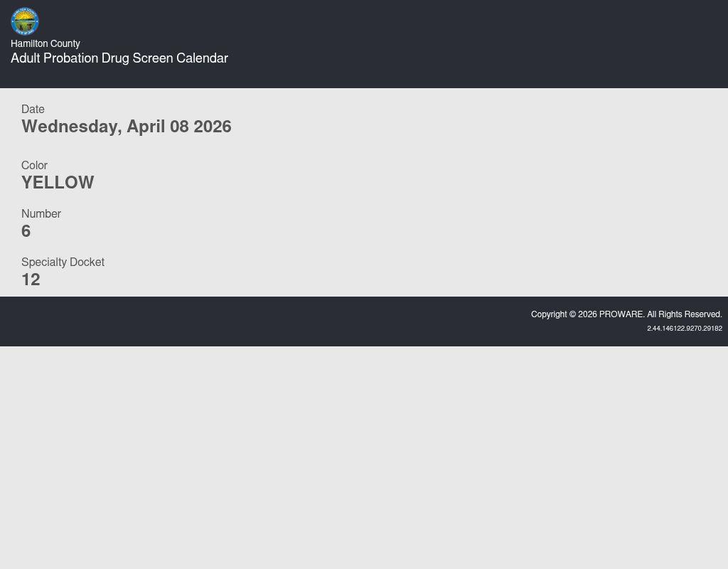Click the day number 08 in the date
The image size is (728, 569).
179,127
